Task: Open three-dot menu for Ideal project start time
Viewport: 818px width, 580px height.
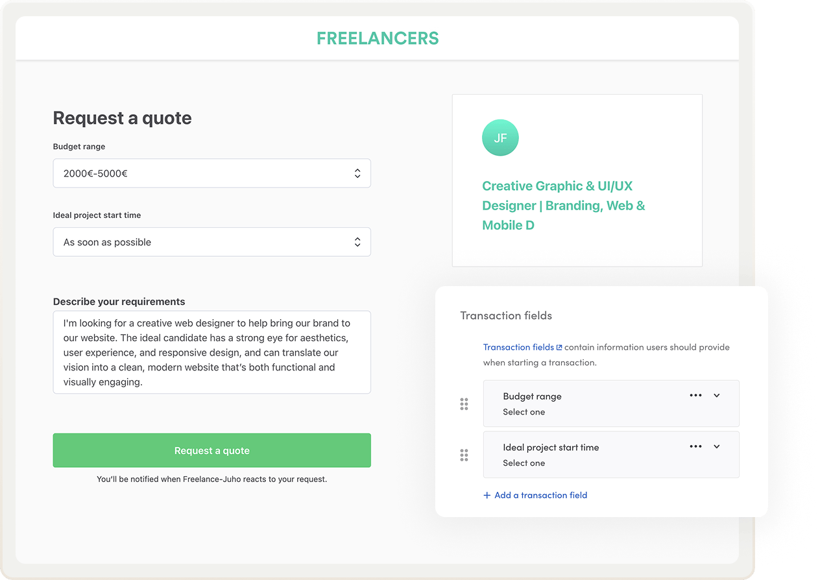Action: coord(695,447)
